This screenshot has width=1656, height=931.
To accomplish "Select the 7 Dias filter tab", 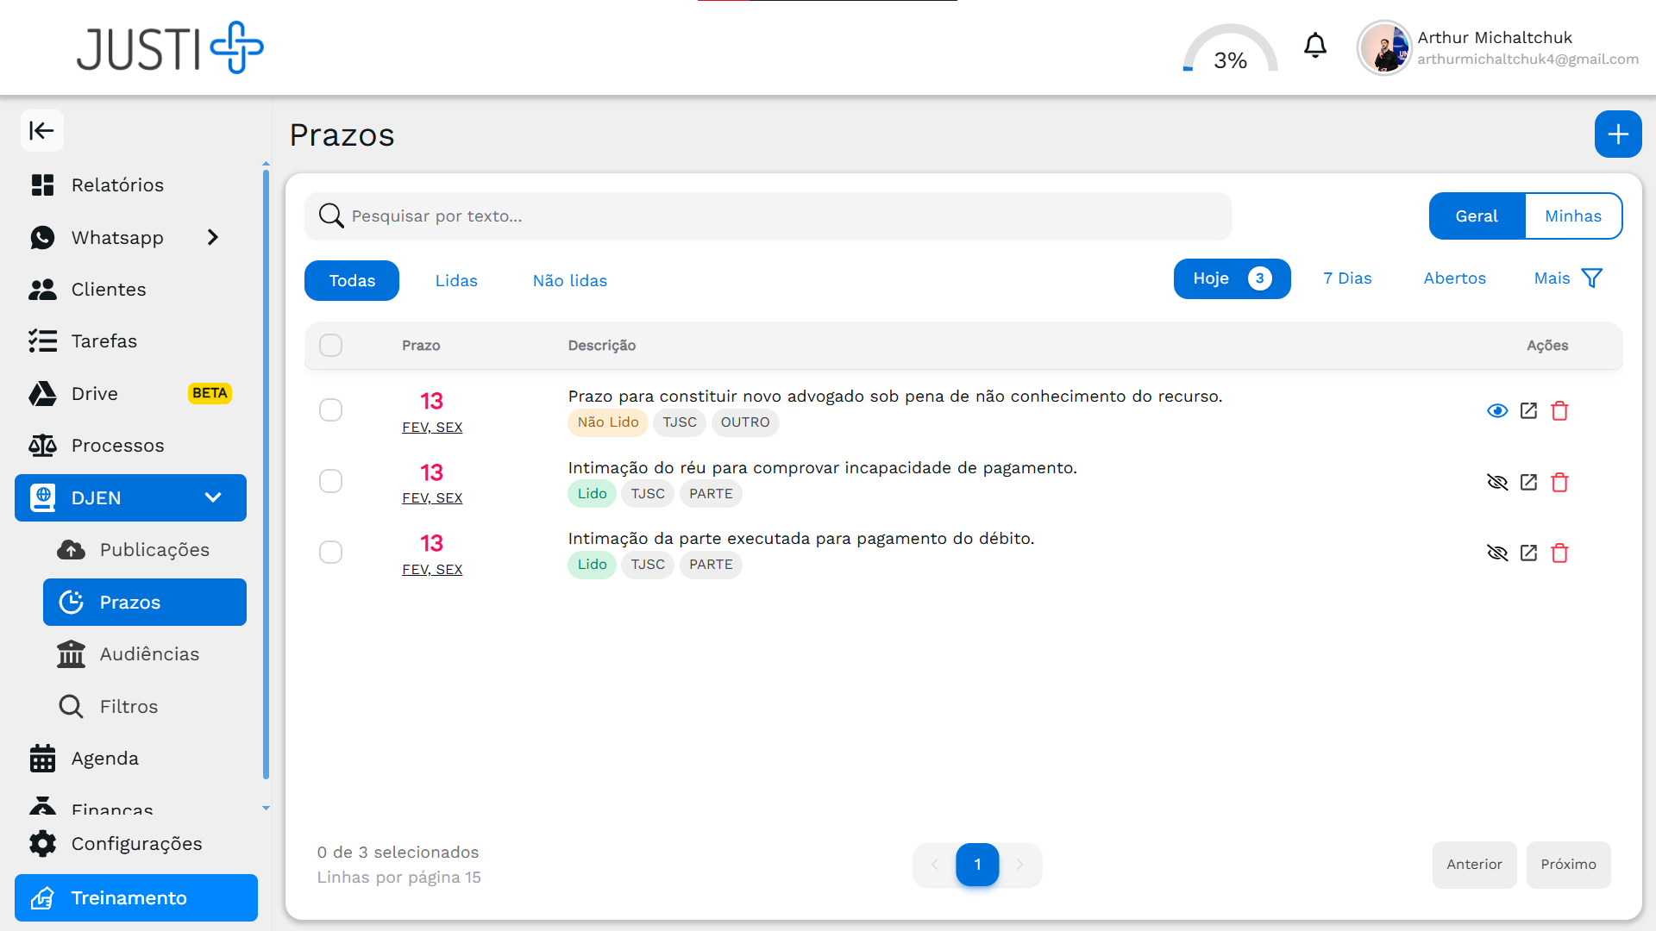I will (x=1347, y=278).
